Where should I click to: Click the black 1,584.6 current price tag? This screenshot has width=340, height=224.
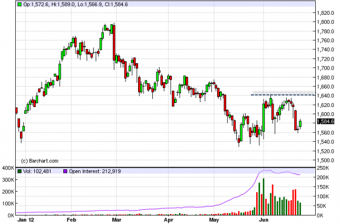point(325,121)
